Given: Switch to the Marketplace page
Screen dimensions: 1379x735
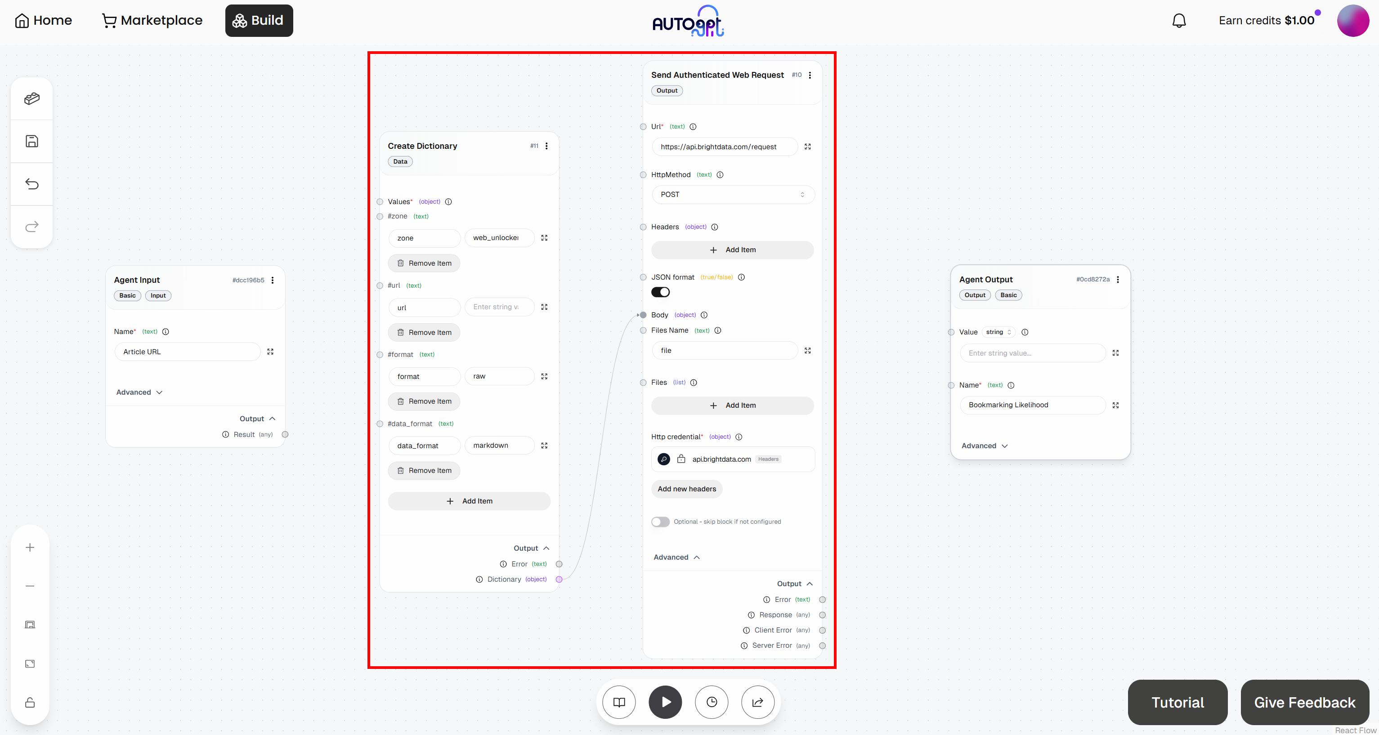Looking at the screenshot, I should pos(152,20).
